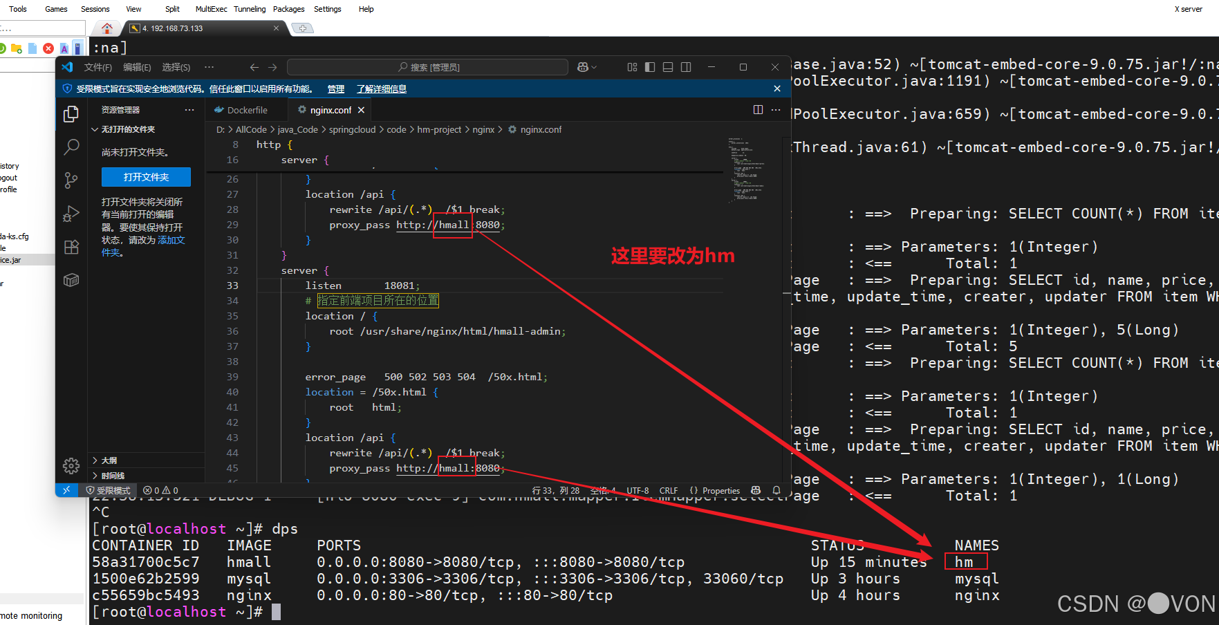This screenshot has width=1219, height=625.
Task: Toggle the primary side bar layout icon
Action: tap(650, 67)
